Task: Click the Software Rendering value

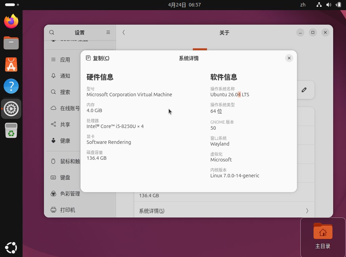Action: point(109,142)
